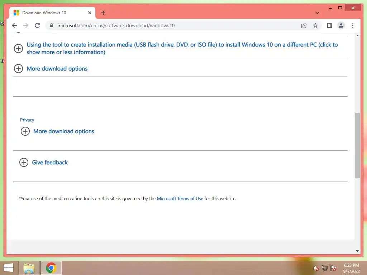Click the upper More download options link
Image resolution: width=367 pixels, height=275 pixels.
tap(57, 68)
